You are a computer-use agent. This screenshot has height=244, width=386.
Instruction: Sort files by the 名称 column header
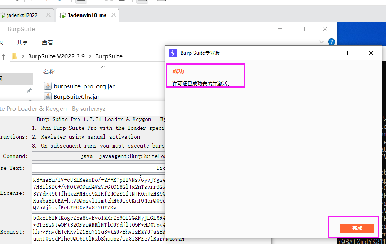[49, 72]
